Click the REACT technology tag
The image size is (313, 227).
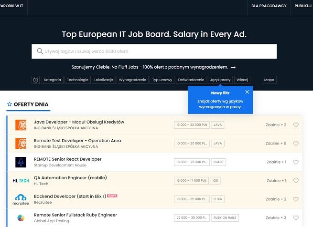(218, 162)
